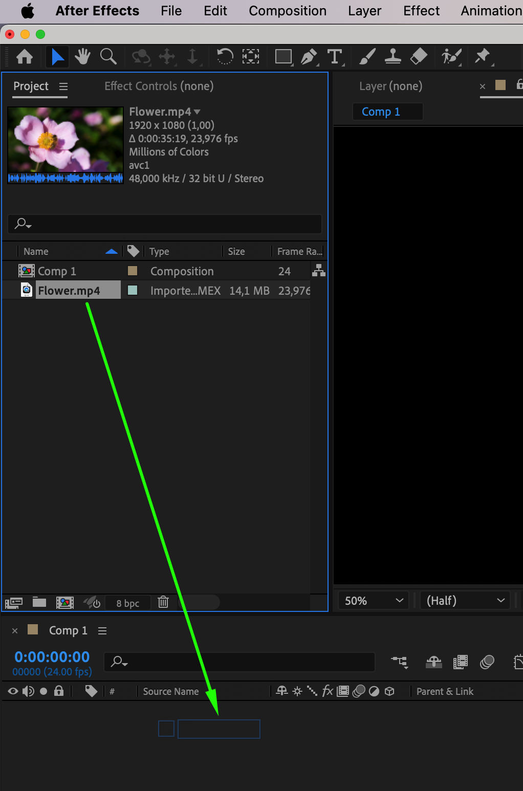This screenshot has height=791, width=523.
Task: Select the Orbit camera tool
Action: (141, 56)
